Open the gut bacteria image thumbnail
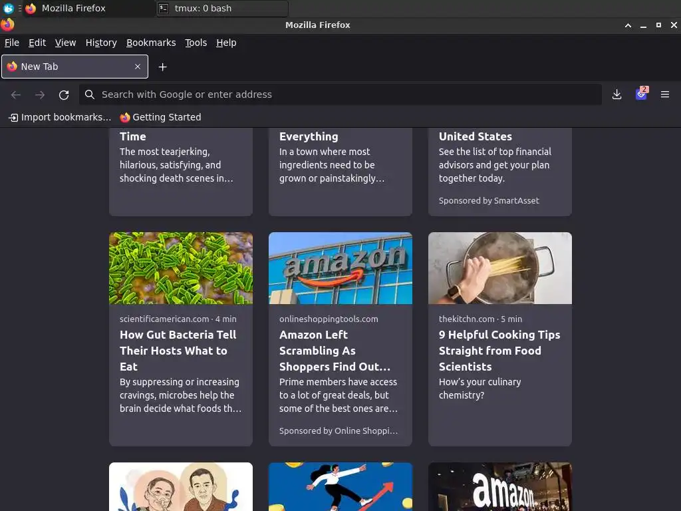Image resolution: width=681 pixels, height=511 pixels. tap(181, 268)
